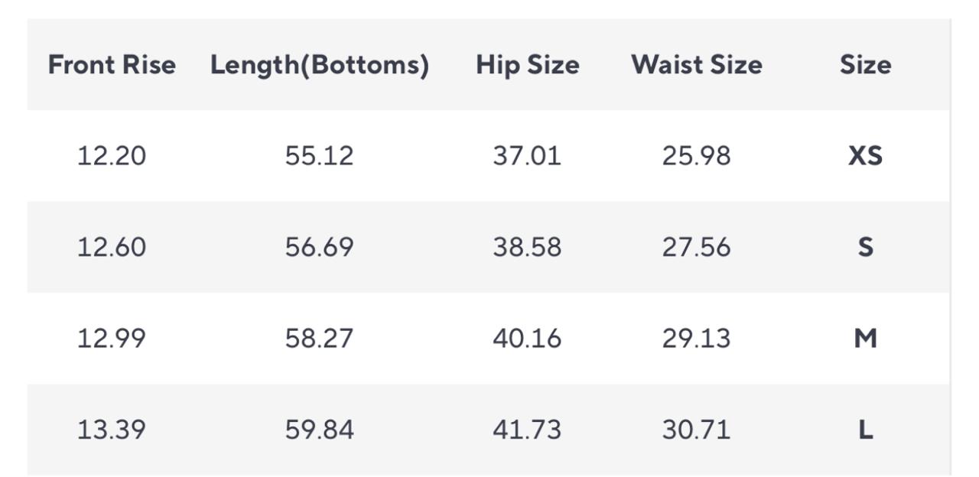
Task: Click length value 56.69
Action: pyautogui.click(x=320, y=247)
